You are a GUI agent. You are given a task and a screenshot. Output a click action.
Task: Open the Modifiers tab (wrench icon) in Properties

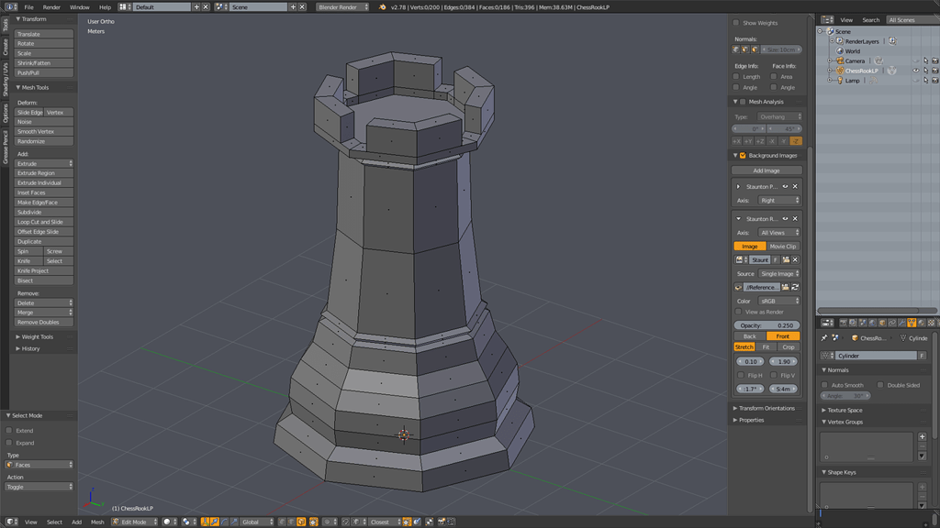click(902, 323)
